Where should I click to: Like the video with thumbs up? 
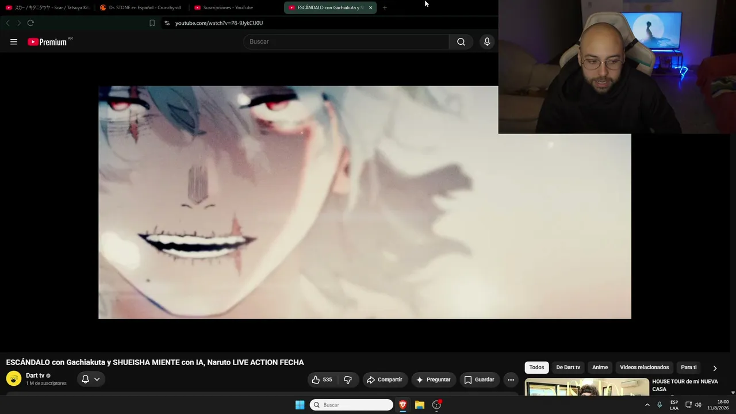click(x=322, y=379)
